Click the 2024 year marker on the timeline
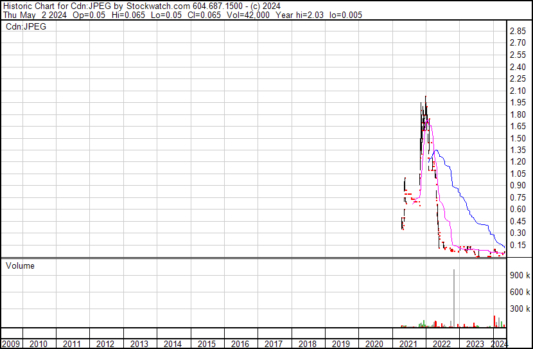Screen dimensions: 533x349 (498, 344)
